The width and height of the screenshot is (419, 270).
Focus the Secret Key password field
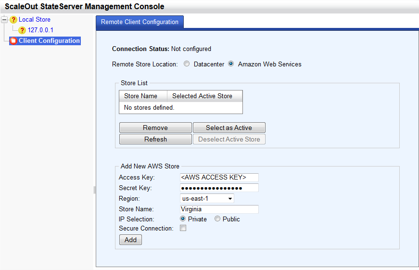click(x=219, y=188)
